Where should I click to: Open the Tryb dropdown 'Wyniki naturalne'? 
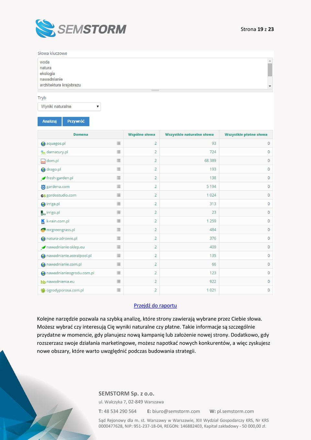[x=69, y=107]
